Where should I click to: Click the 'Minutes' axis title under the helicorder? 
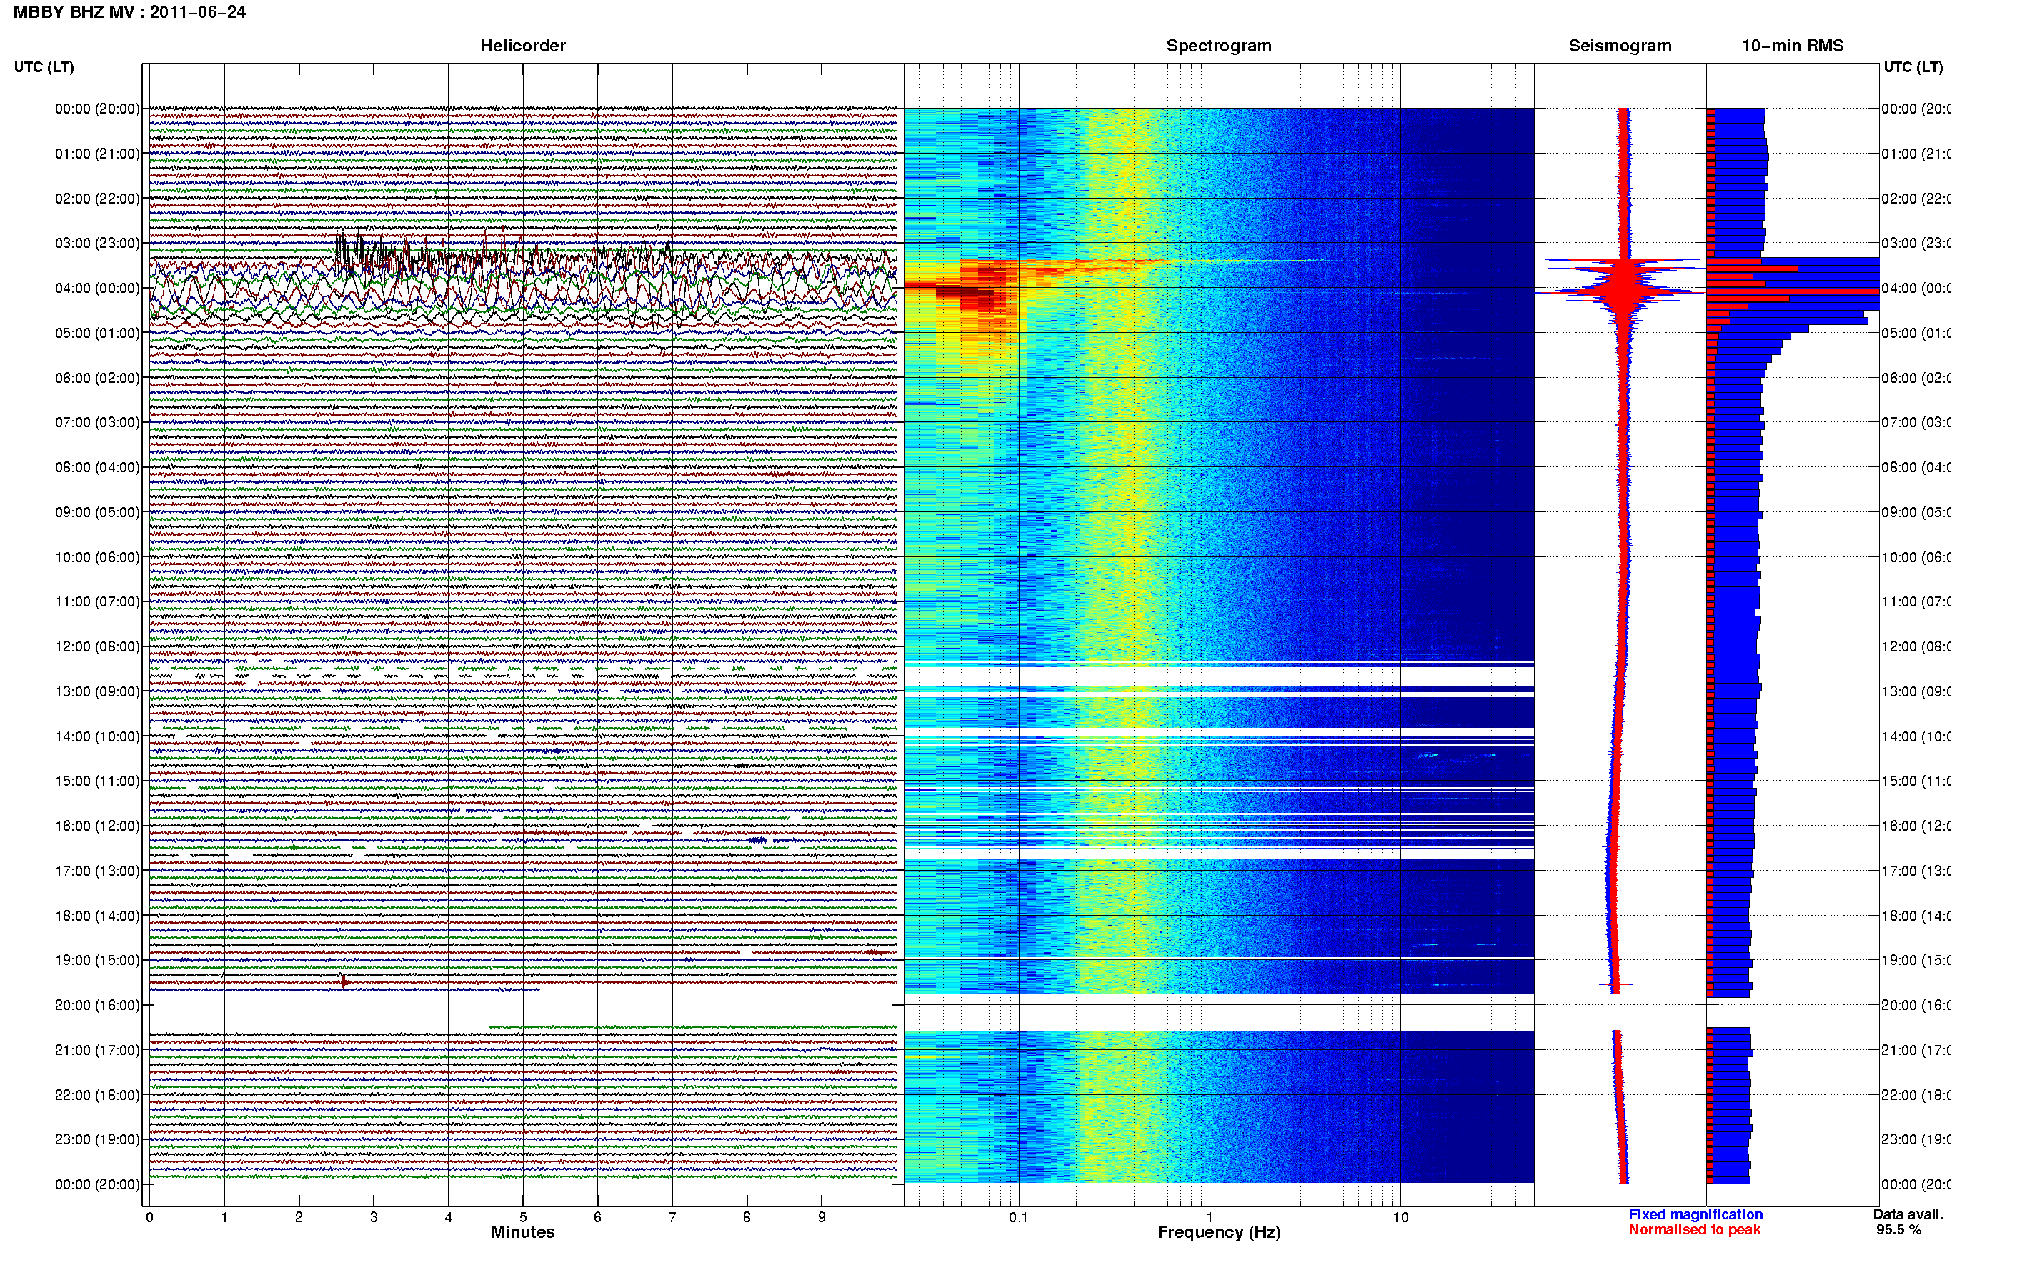522,1232
